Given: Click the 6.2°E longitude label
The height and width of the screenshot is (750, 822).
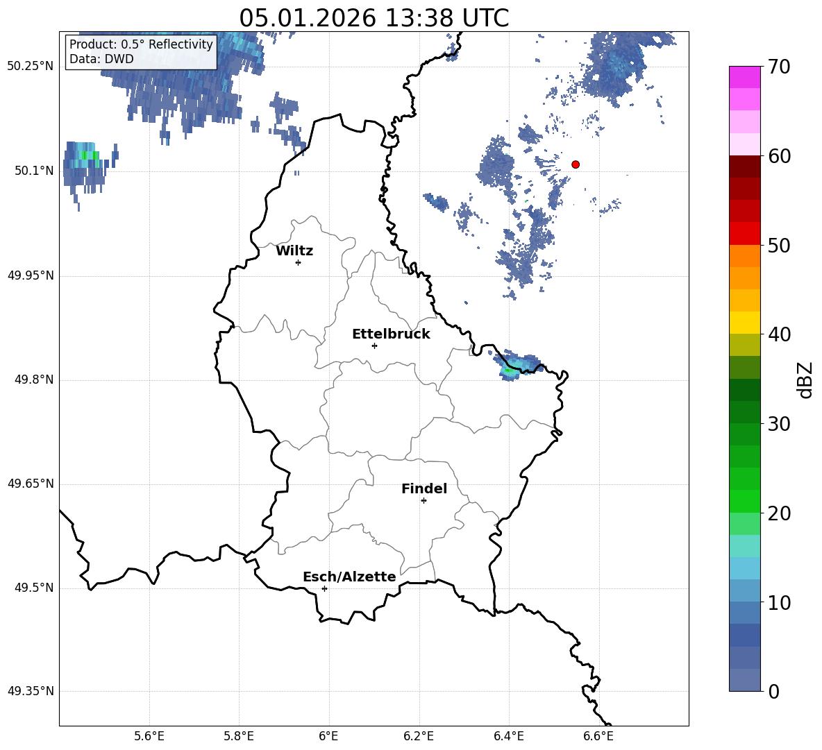Looking at the screenshot, I should point(419,736).
